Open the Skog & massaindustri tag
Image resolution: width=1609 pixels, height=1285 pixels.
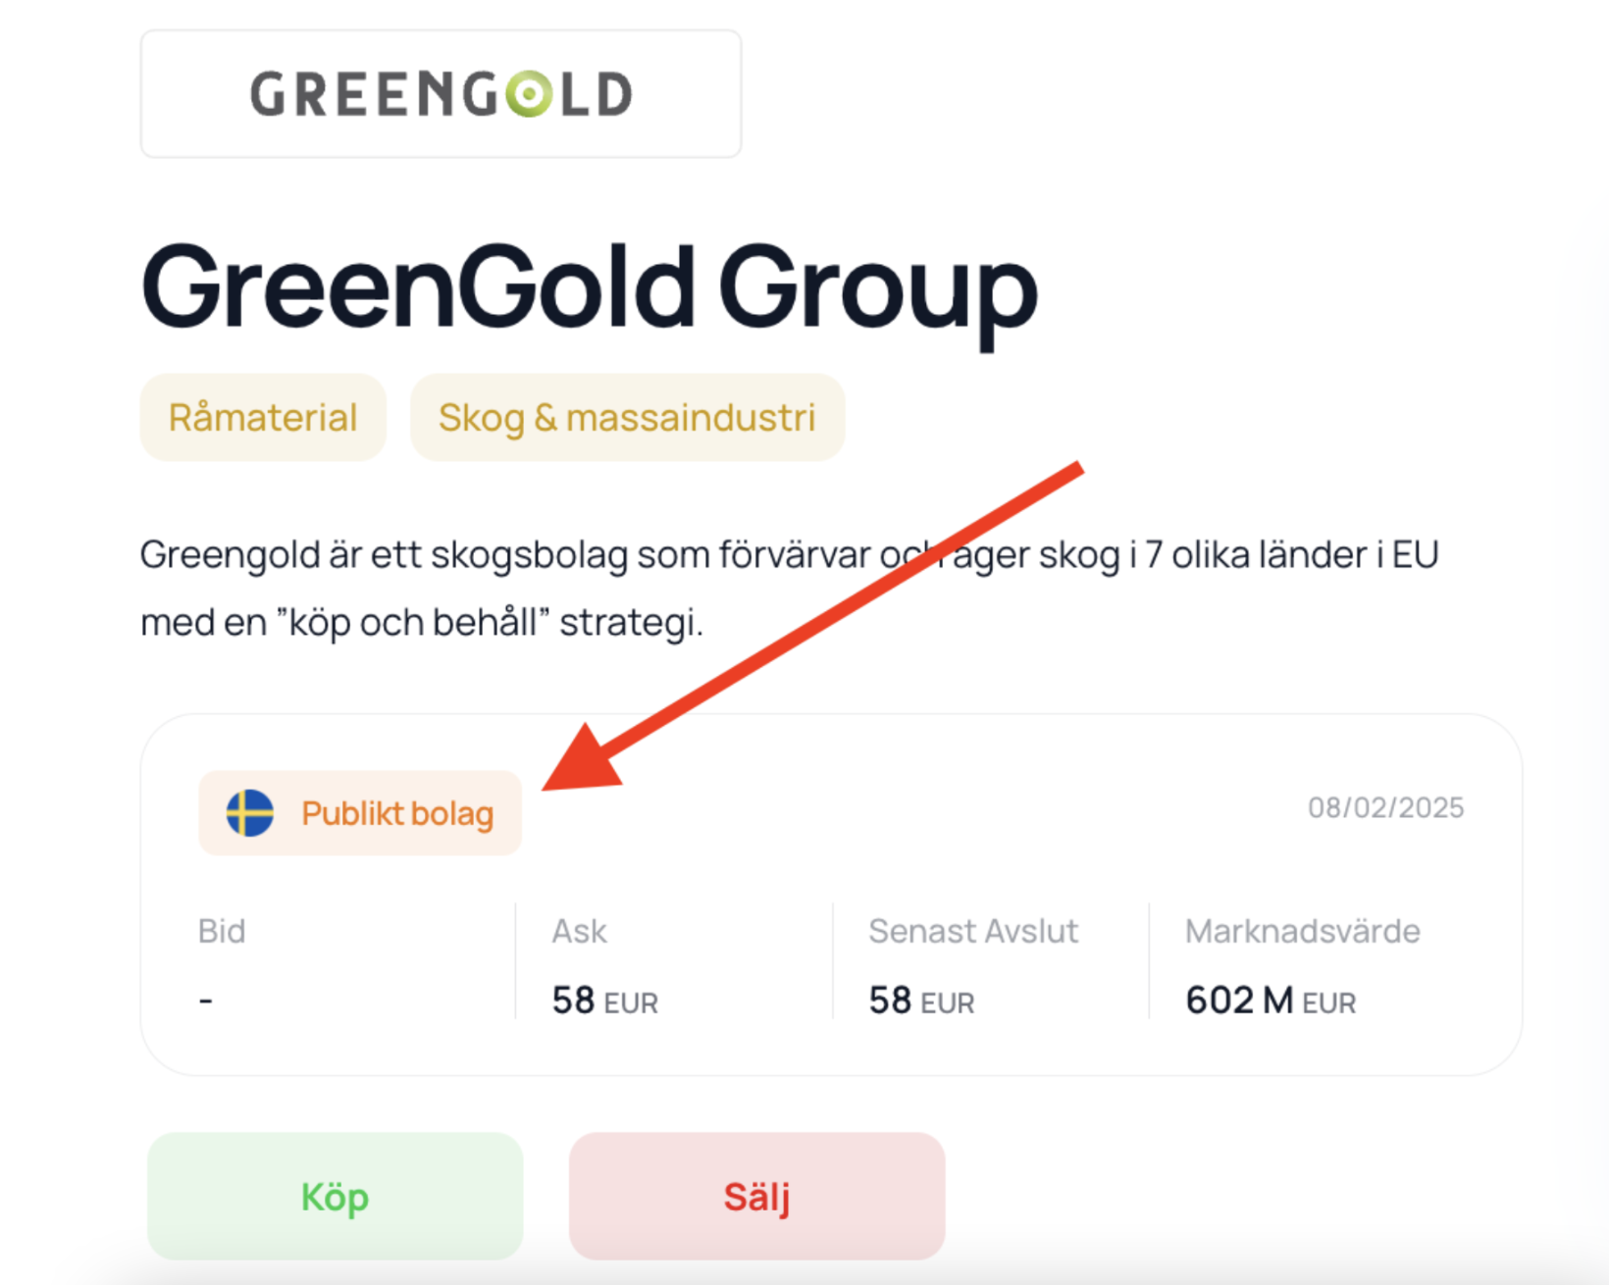coord(627,418)
